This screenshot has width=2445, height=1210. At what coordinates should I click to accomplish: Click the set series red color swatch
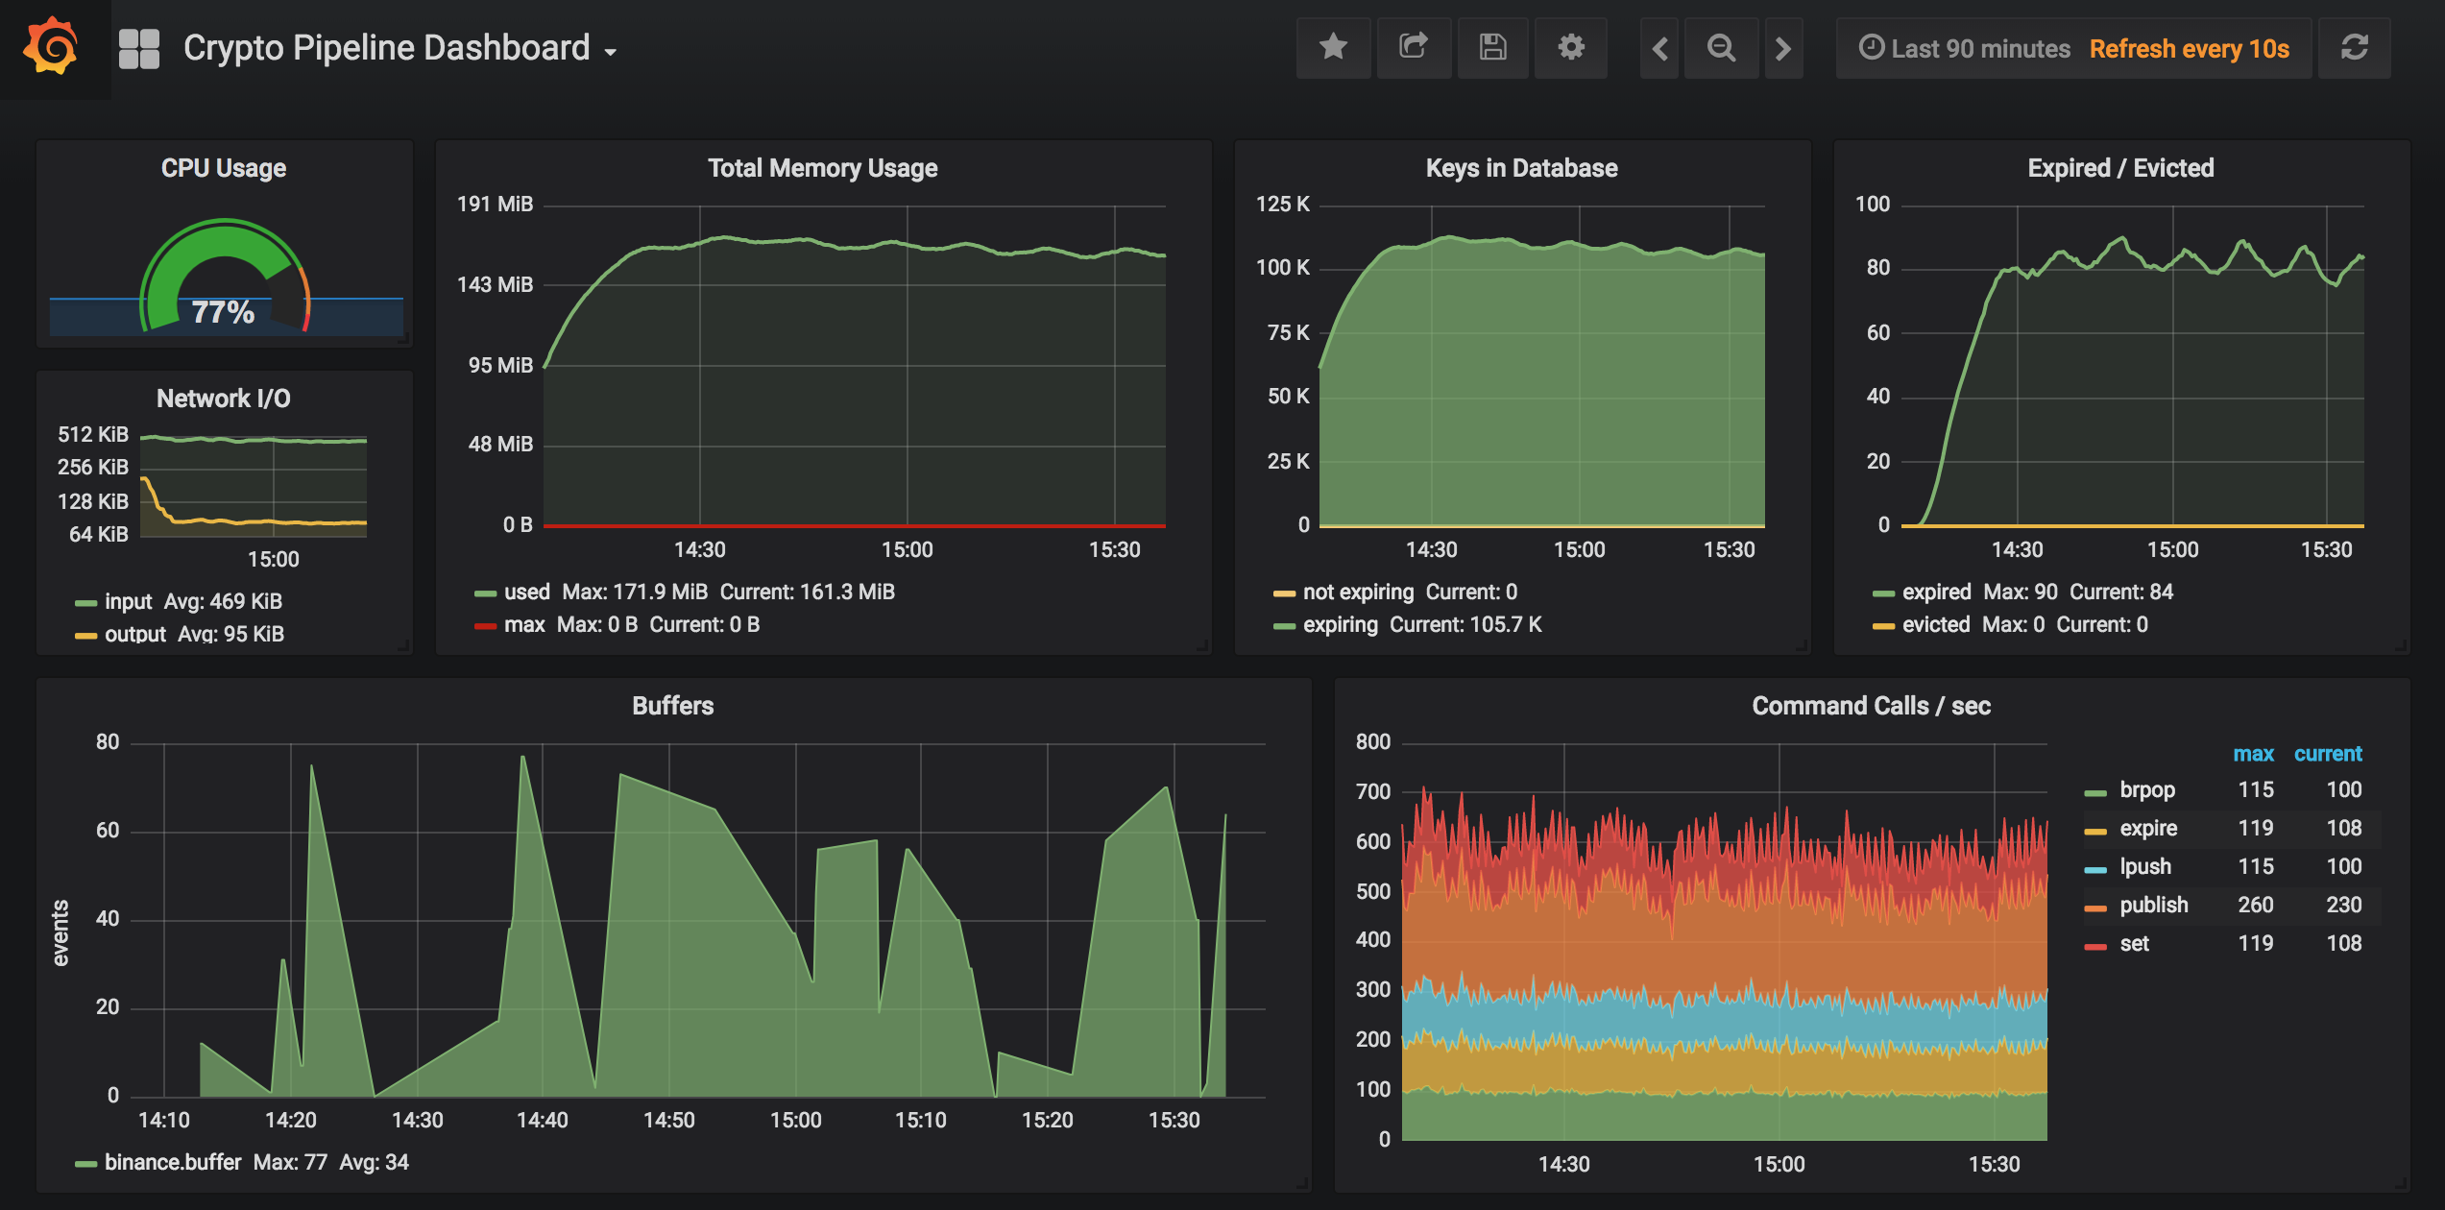pyautogui.click(x=2095, y=947)
